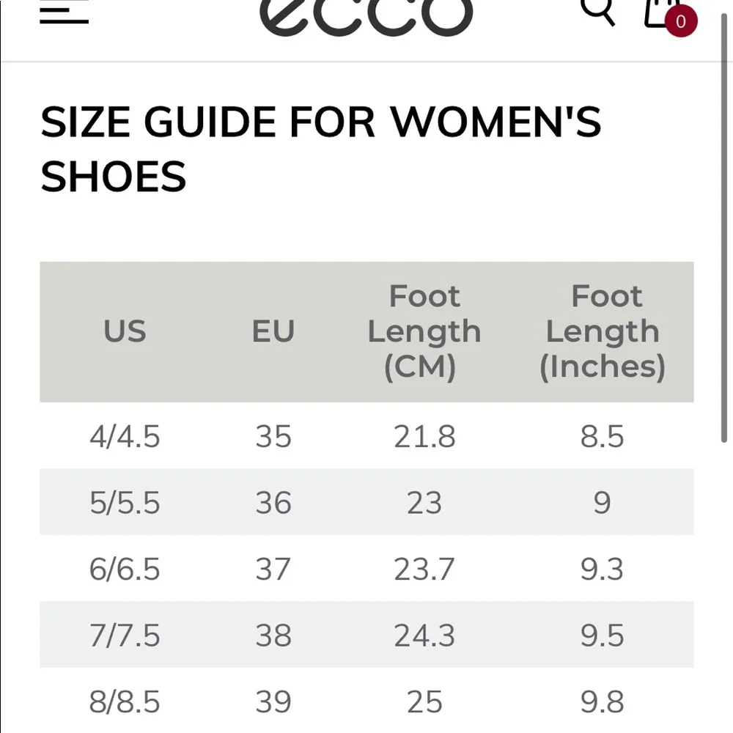Screen dimensions: 733x733
Task: Click the Foot Length (Inches) column header
Action: tap(603, 331)
